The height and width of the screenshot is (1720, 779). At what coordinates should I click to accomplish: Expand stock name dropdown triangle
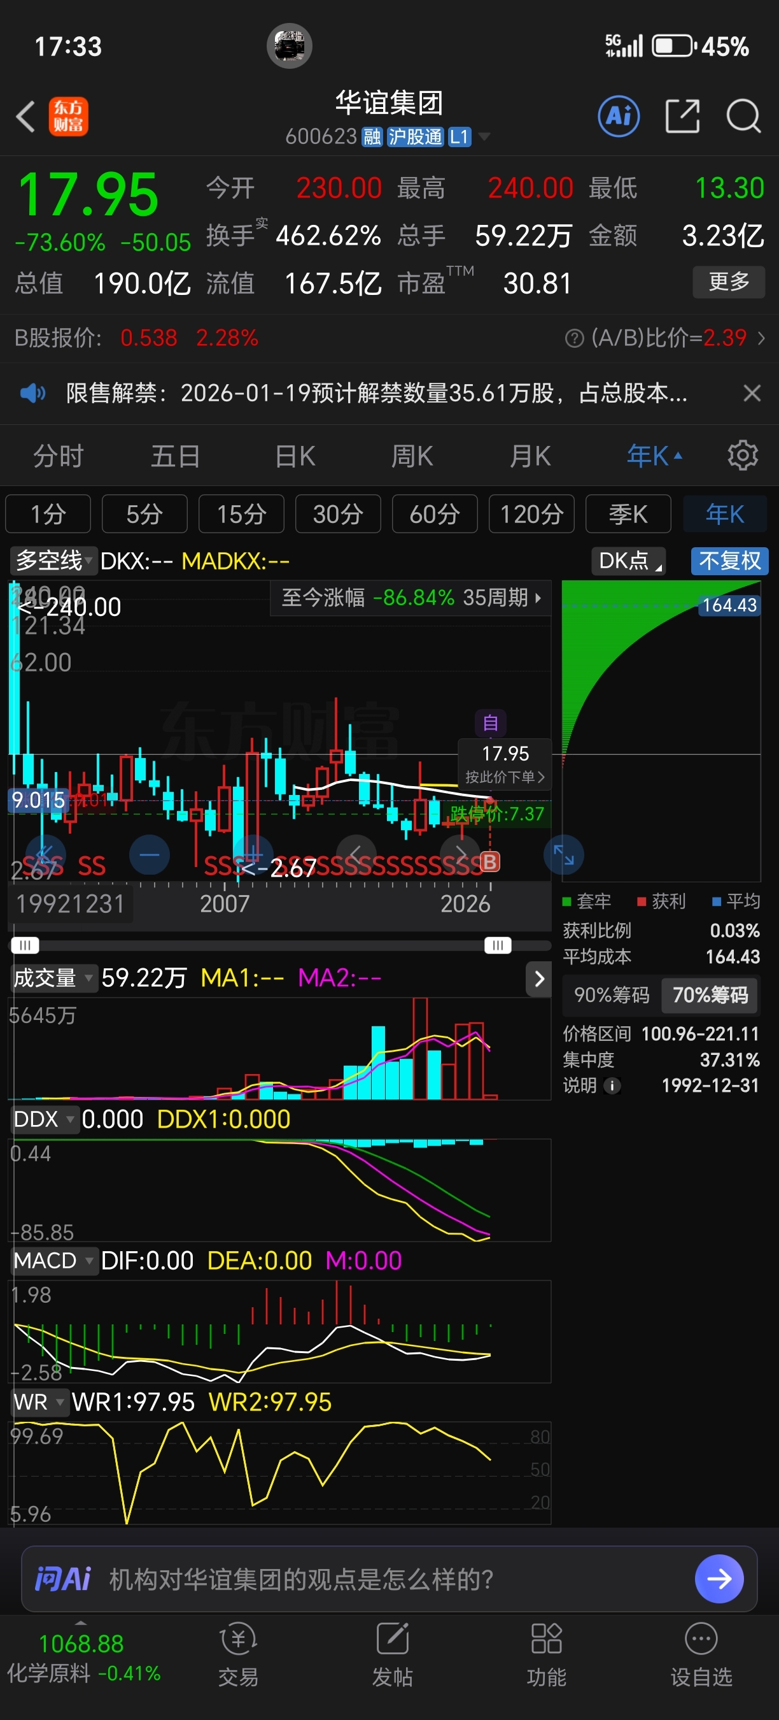[x=485, y=137]
